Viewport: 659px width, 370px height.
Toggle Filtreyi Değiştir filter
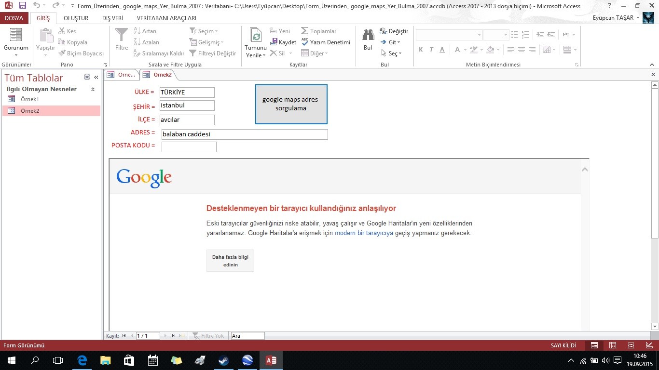pos(212,53)
